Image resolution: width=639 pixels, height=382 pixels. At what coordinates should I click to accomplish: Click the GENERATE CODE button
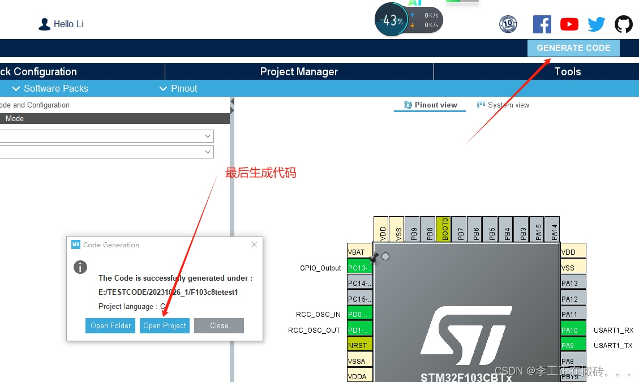click(x=573, y=48)
